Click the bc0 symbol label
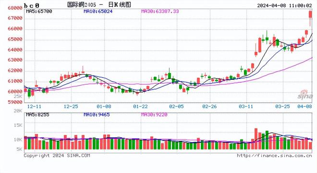 [x=32, y=5]
